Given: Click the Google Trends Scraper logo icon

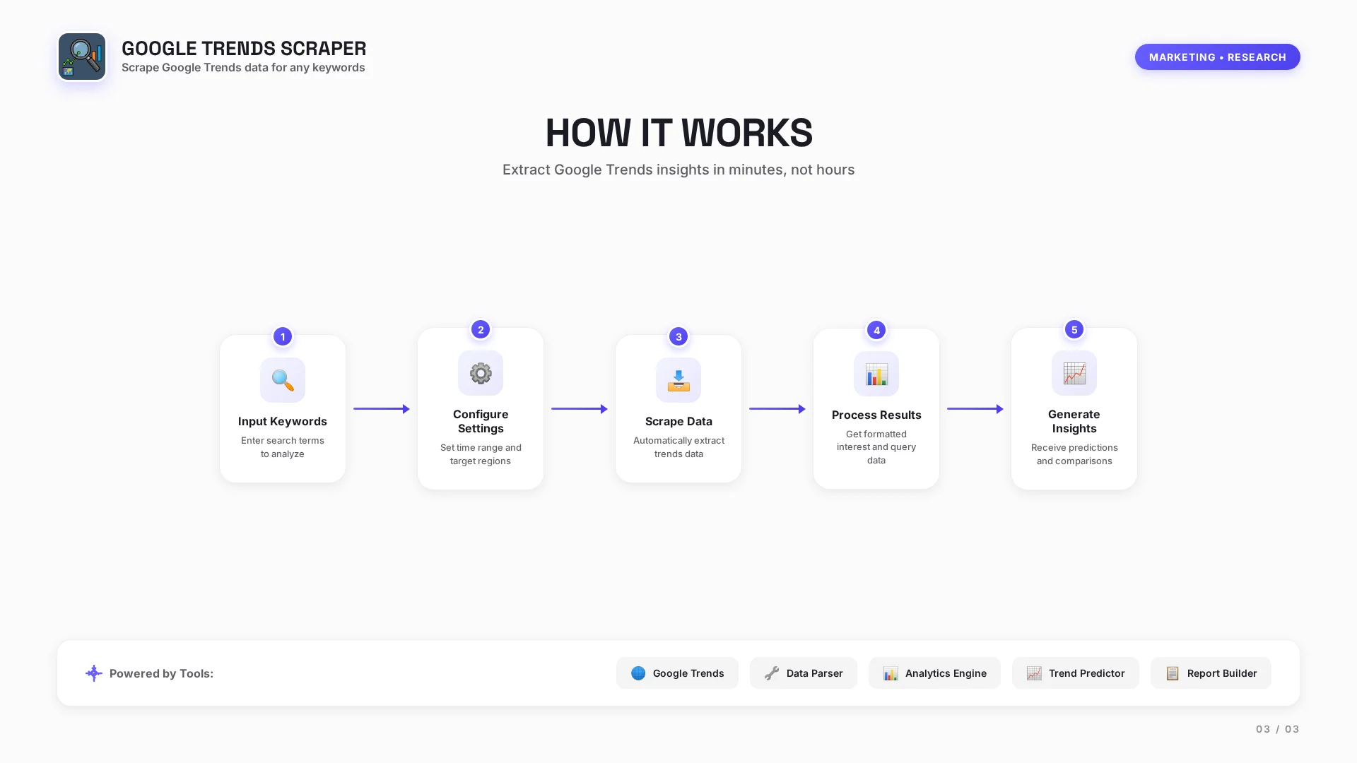Looking at the screenshot, I should [82, 57].
